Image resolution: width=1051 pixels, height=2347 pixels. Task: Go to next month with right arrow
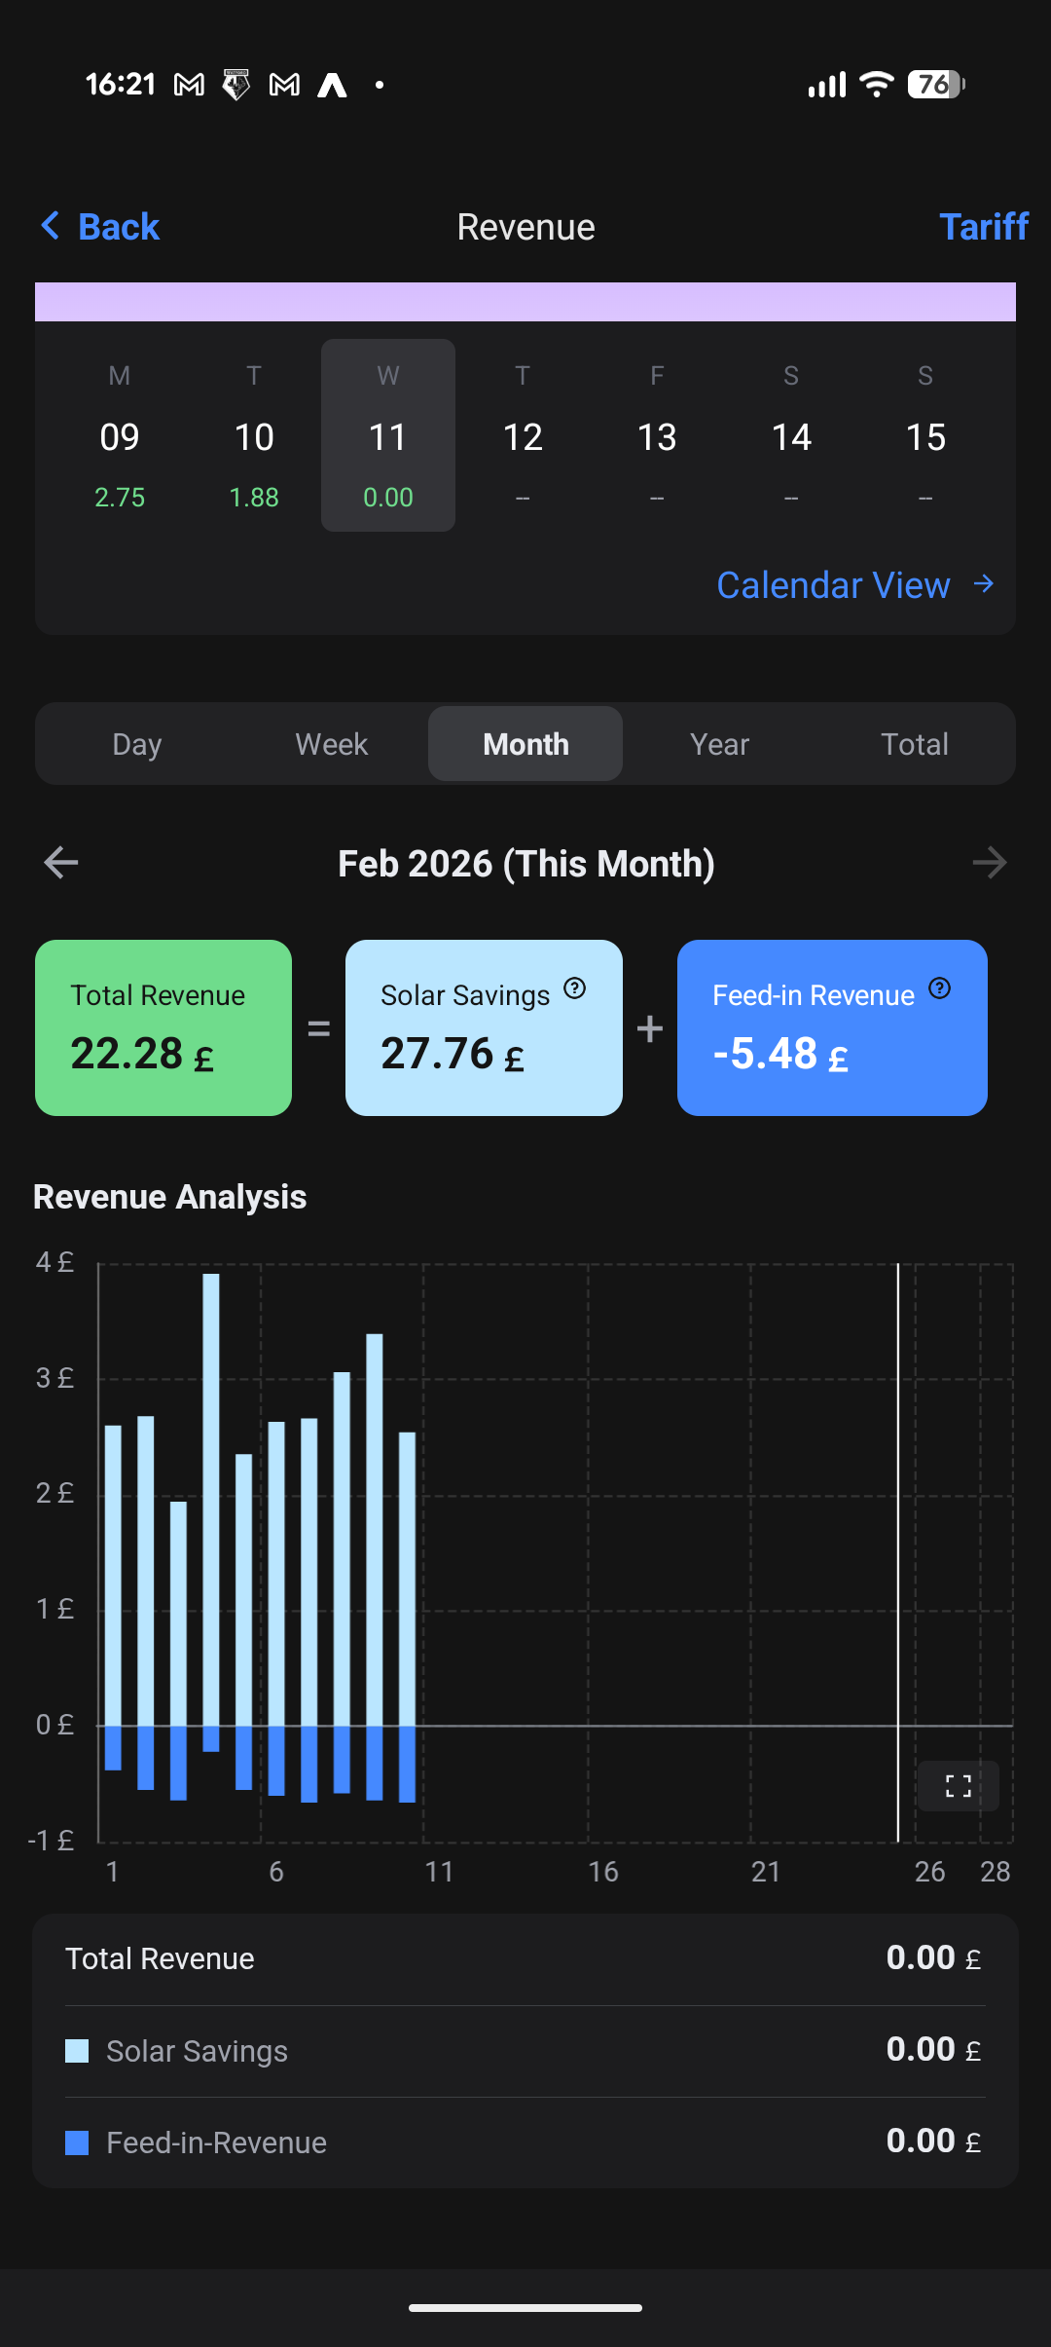pyautogui.click(x=989, y=863)
